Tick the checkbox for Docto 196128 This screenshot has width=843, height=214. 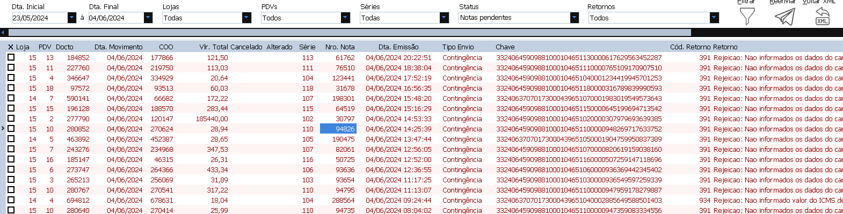(11, 108)
